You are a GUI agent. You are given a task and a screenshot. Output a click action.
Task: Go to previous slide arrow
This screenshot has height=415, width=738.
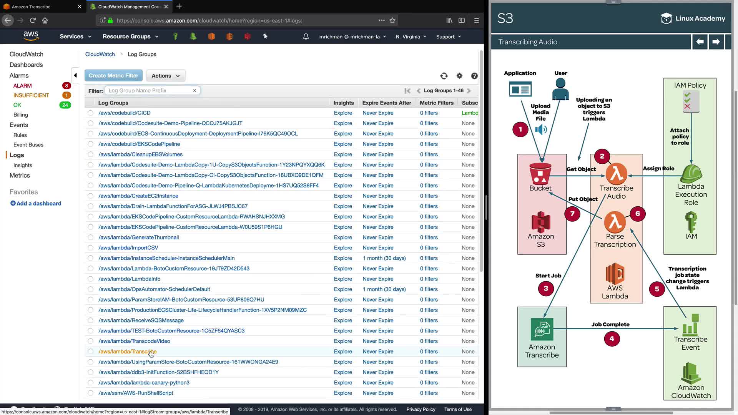pos(700,42)
